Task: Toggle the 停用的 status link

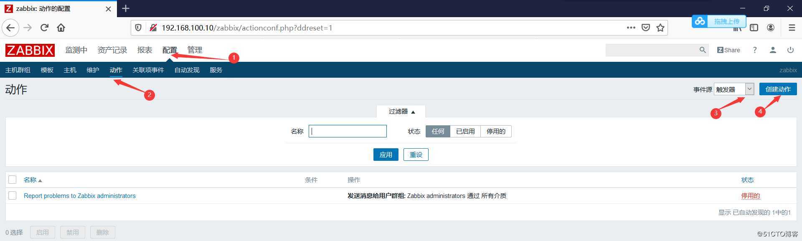Action: (750, 196)
